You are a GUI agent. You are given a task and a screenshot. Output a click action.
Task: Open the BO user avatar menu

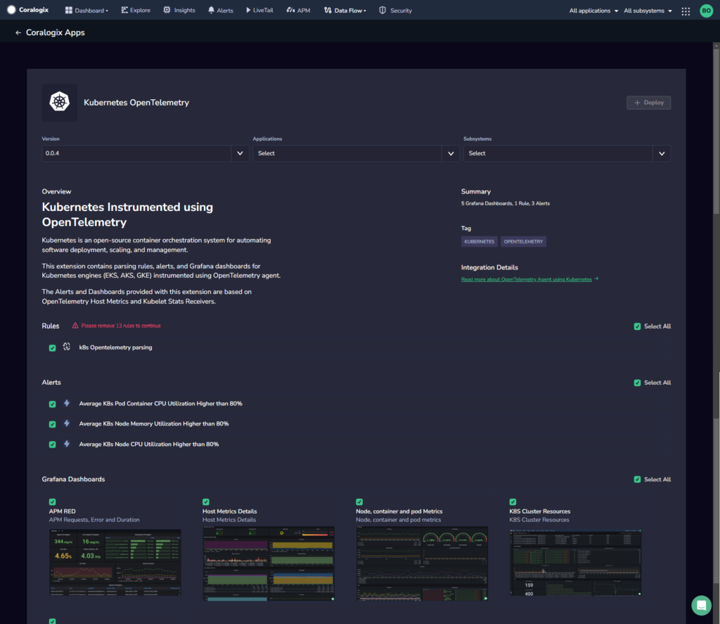click(706, 11)
